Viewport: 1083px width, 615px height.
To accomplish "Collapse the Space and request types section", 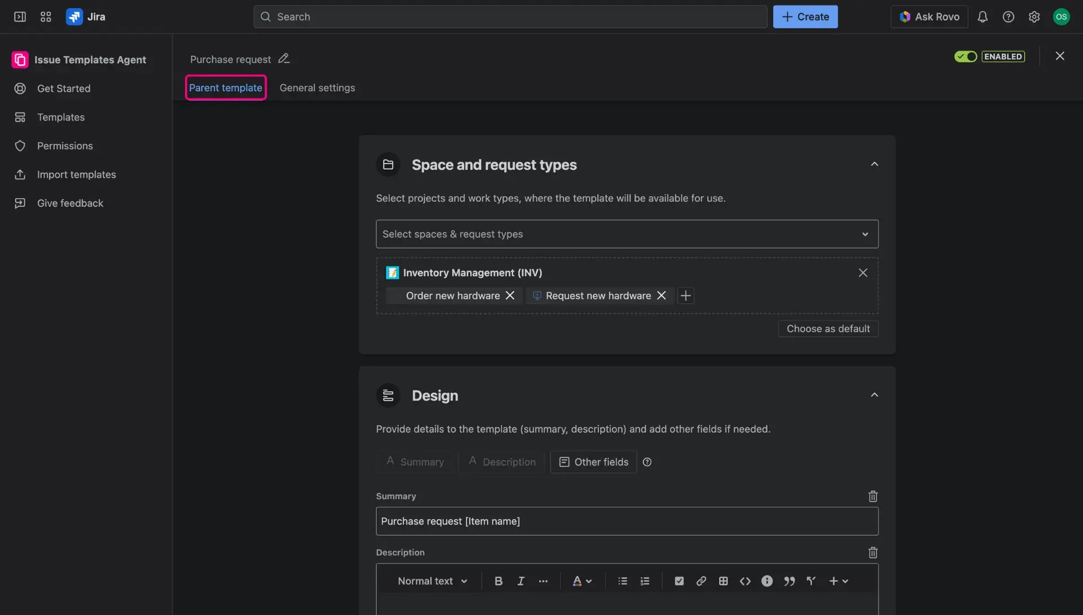I will tap(874, 164).
